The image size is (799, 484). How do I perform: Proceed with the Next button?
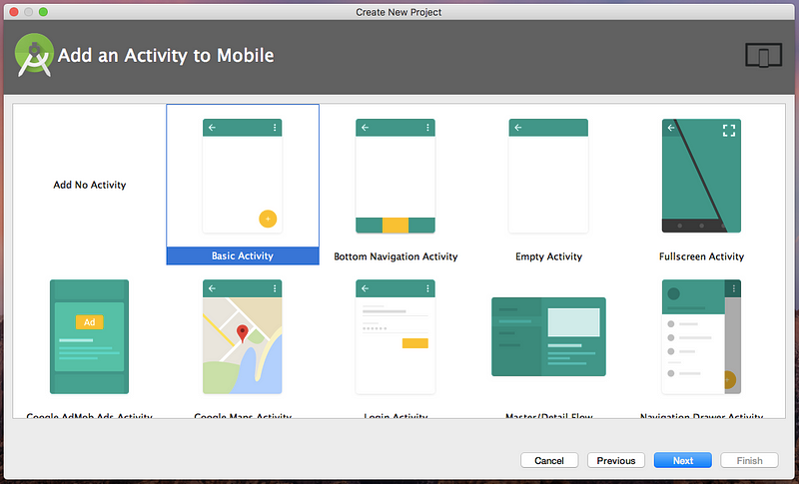pyautogui.click(x=683, y=461)
